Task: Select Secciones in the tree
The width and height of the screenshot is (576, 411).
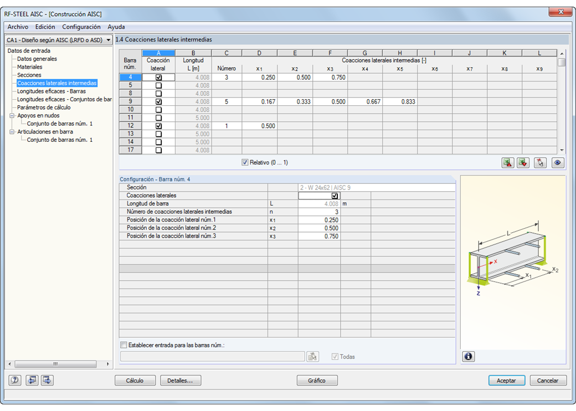Action: pos(29,75)
